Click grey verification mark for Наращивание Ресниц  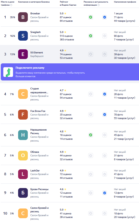pos(105,135)
